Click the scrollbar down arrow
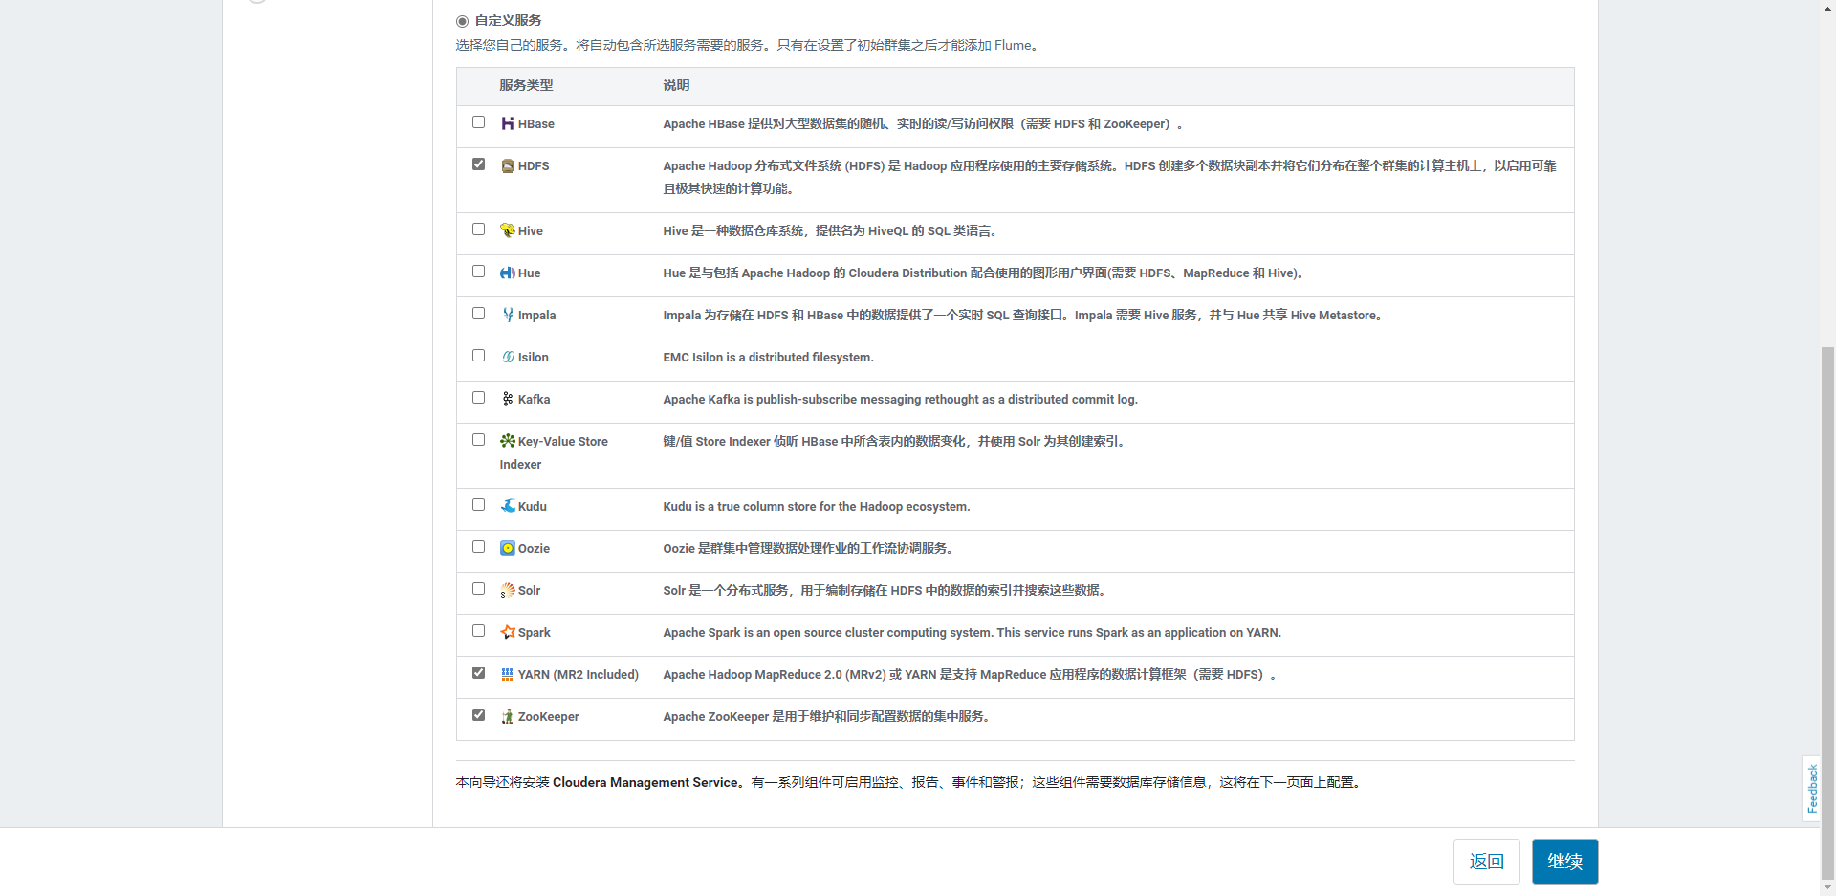The height and width of the screenshot is (896, 1836). point(1827,887)
